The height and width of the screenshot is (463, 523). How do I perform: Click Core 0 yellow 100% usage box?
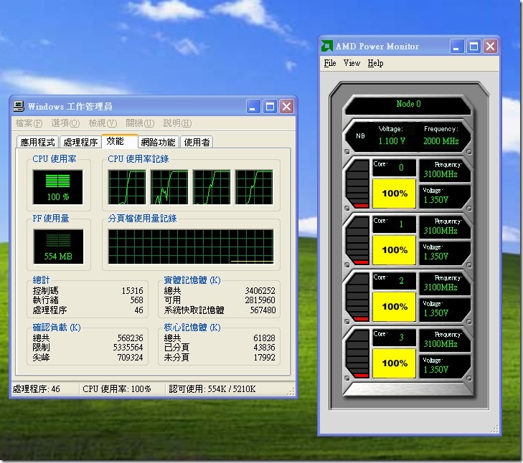click(395, 194)
